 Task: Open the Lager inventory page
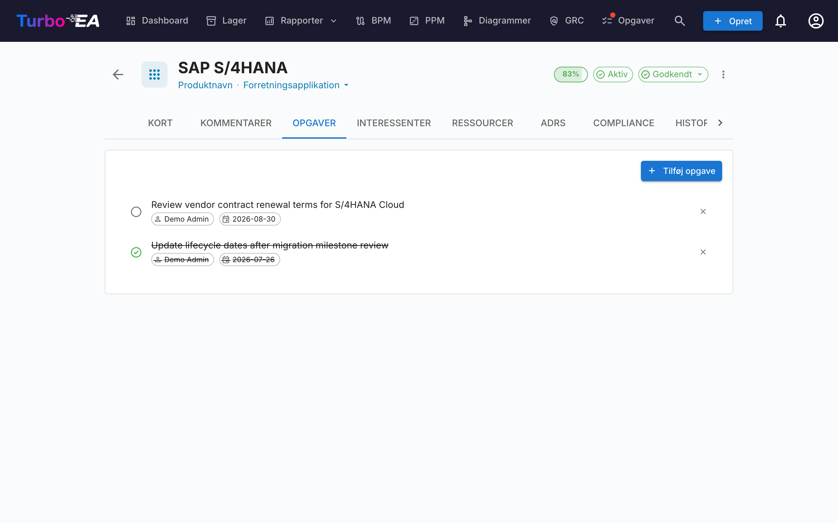[226, 21]
